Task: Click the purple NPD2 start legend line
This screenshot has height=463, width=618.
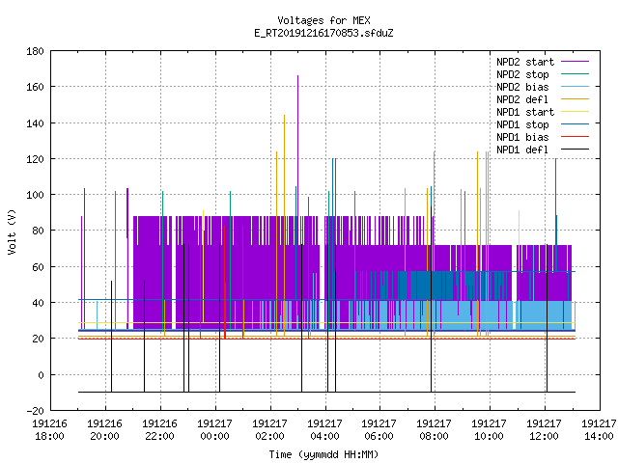Action: coord(575,62)
